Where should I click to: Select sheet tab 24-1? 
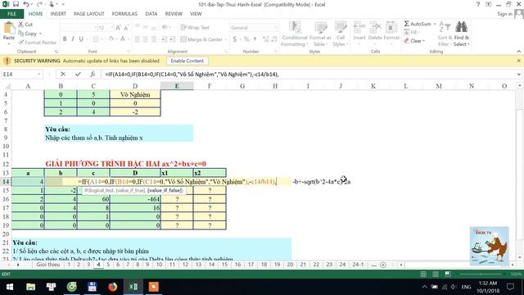pyautogui.click(x=358, y=265)
